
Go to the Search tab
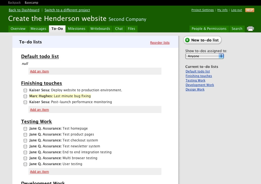click(237, 29)
